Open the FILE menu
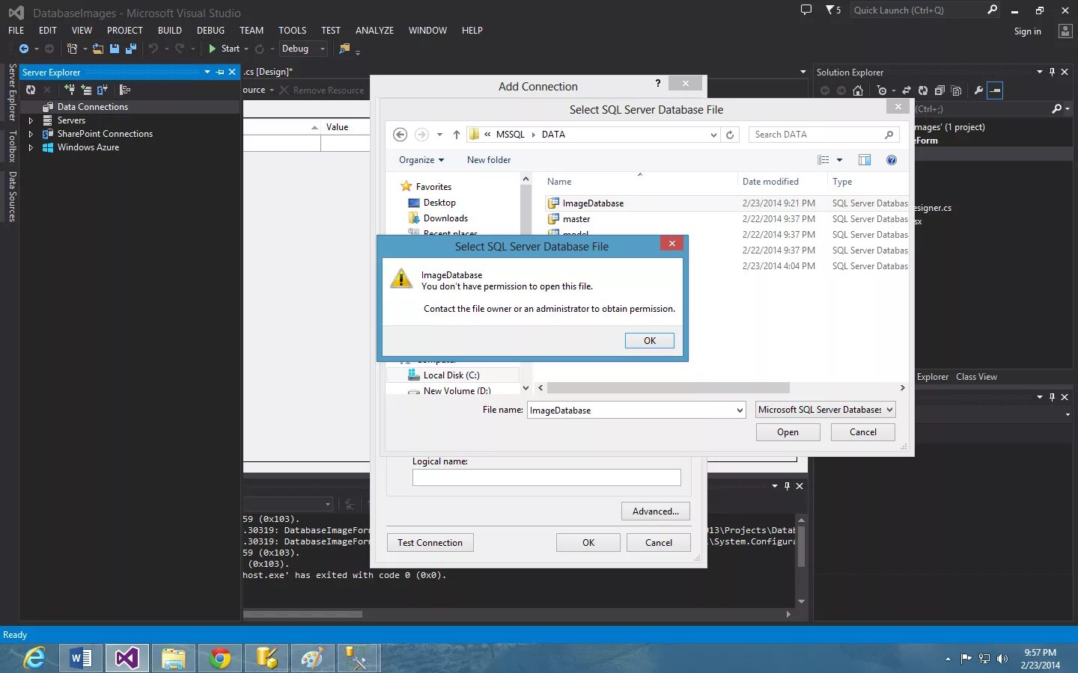The image size is (1078, 673). pos(16,31)
